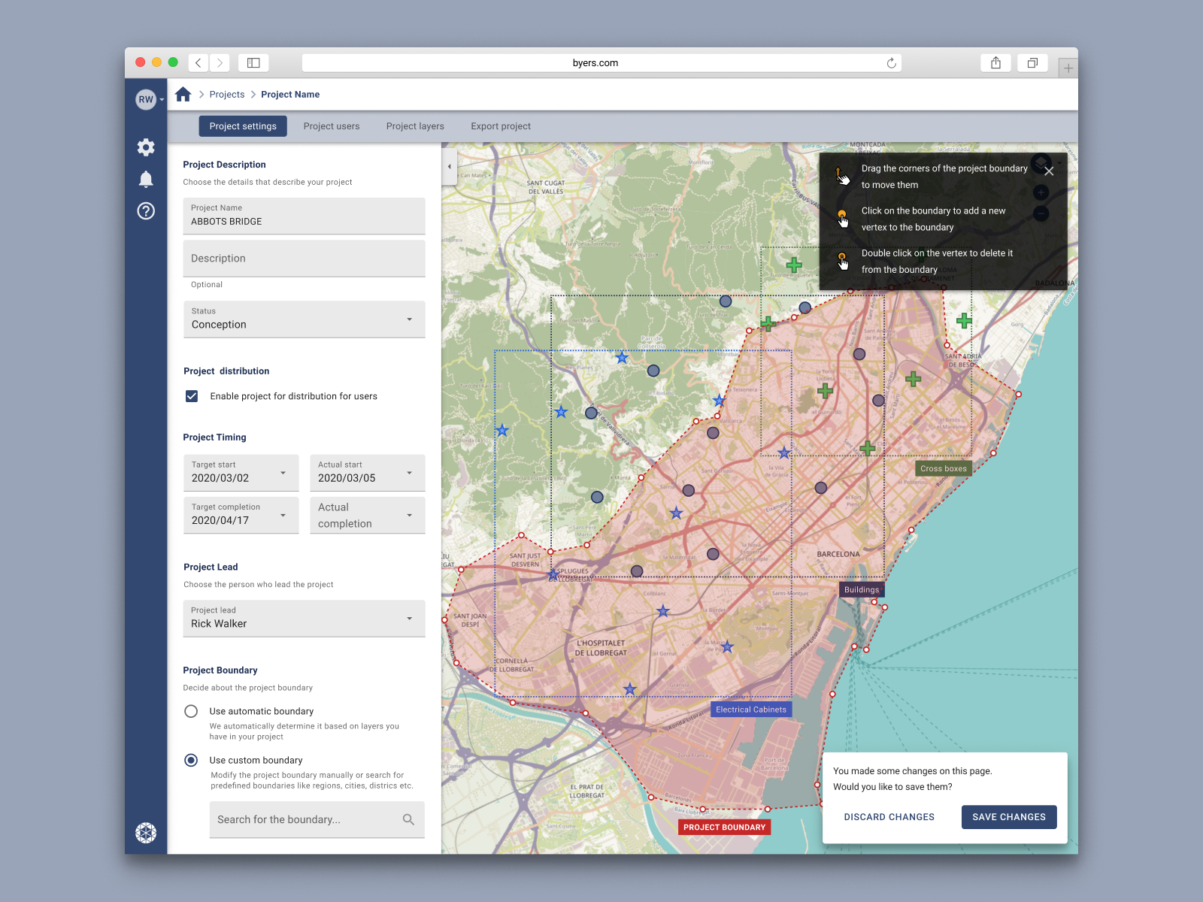Switch to Project users tab
The width and height of the screenshot is (1203, 902).
332,126
